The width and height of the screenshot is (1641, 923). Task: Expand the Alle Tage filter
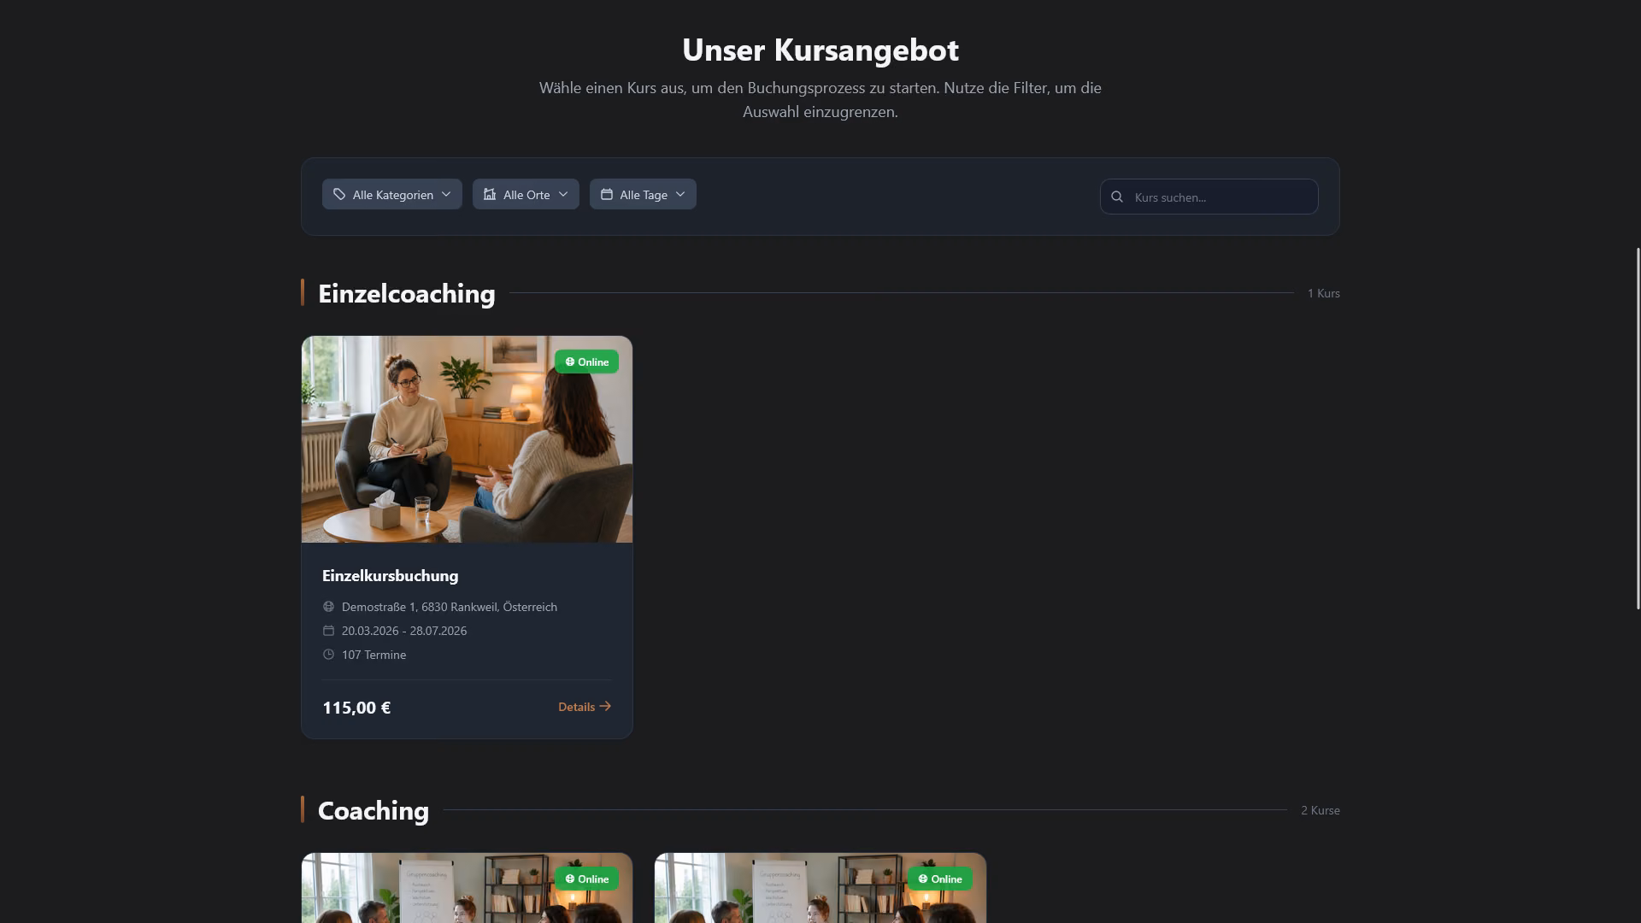[x=643, y=194]
